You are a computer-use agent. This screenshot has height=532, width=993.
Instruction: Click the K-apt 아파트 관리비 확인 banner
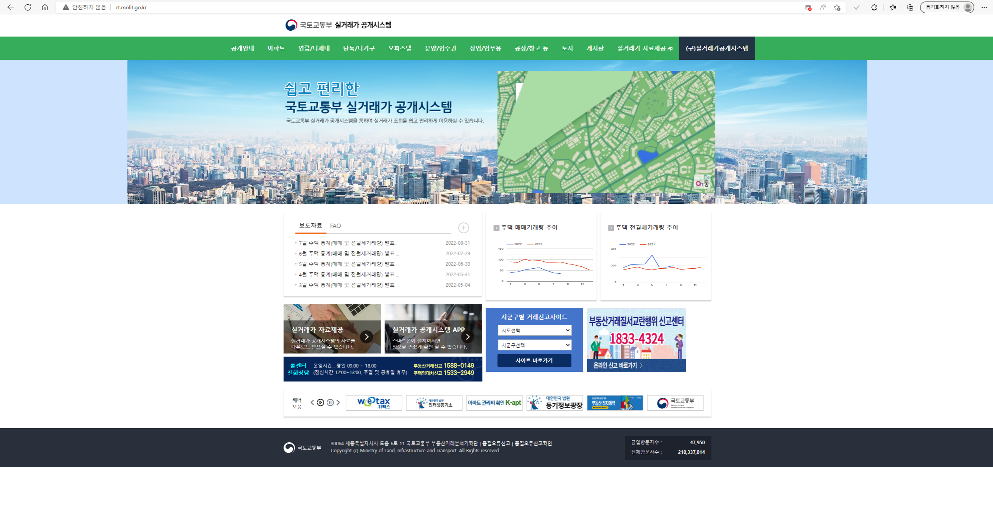pos(495,402)
